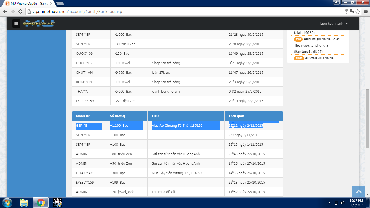
Task: Click the GameThuVN MU logo
Action: pos(39,23)
